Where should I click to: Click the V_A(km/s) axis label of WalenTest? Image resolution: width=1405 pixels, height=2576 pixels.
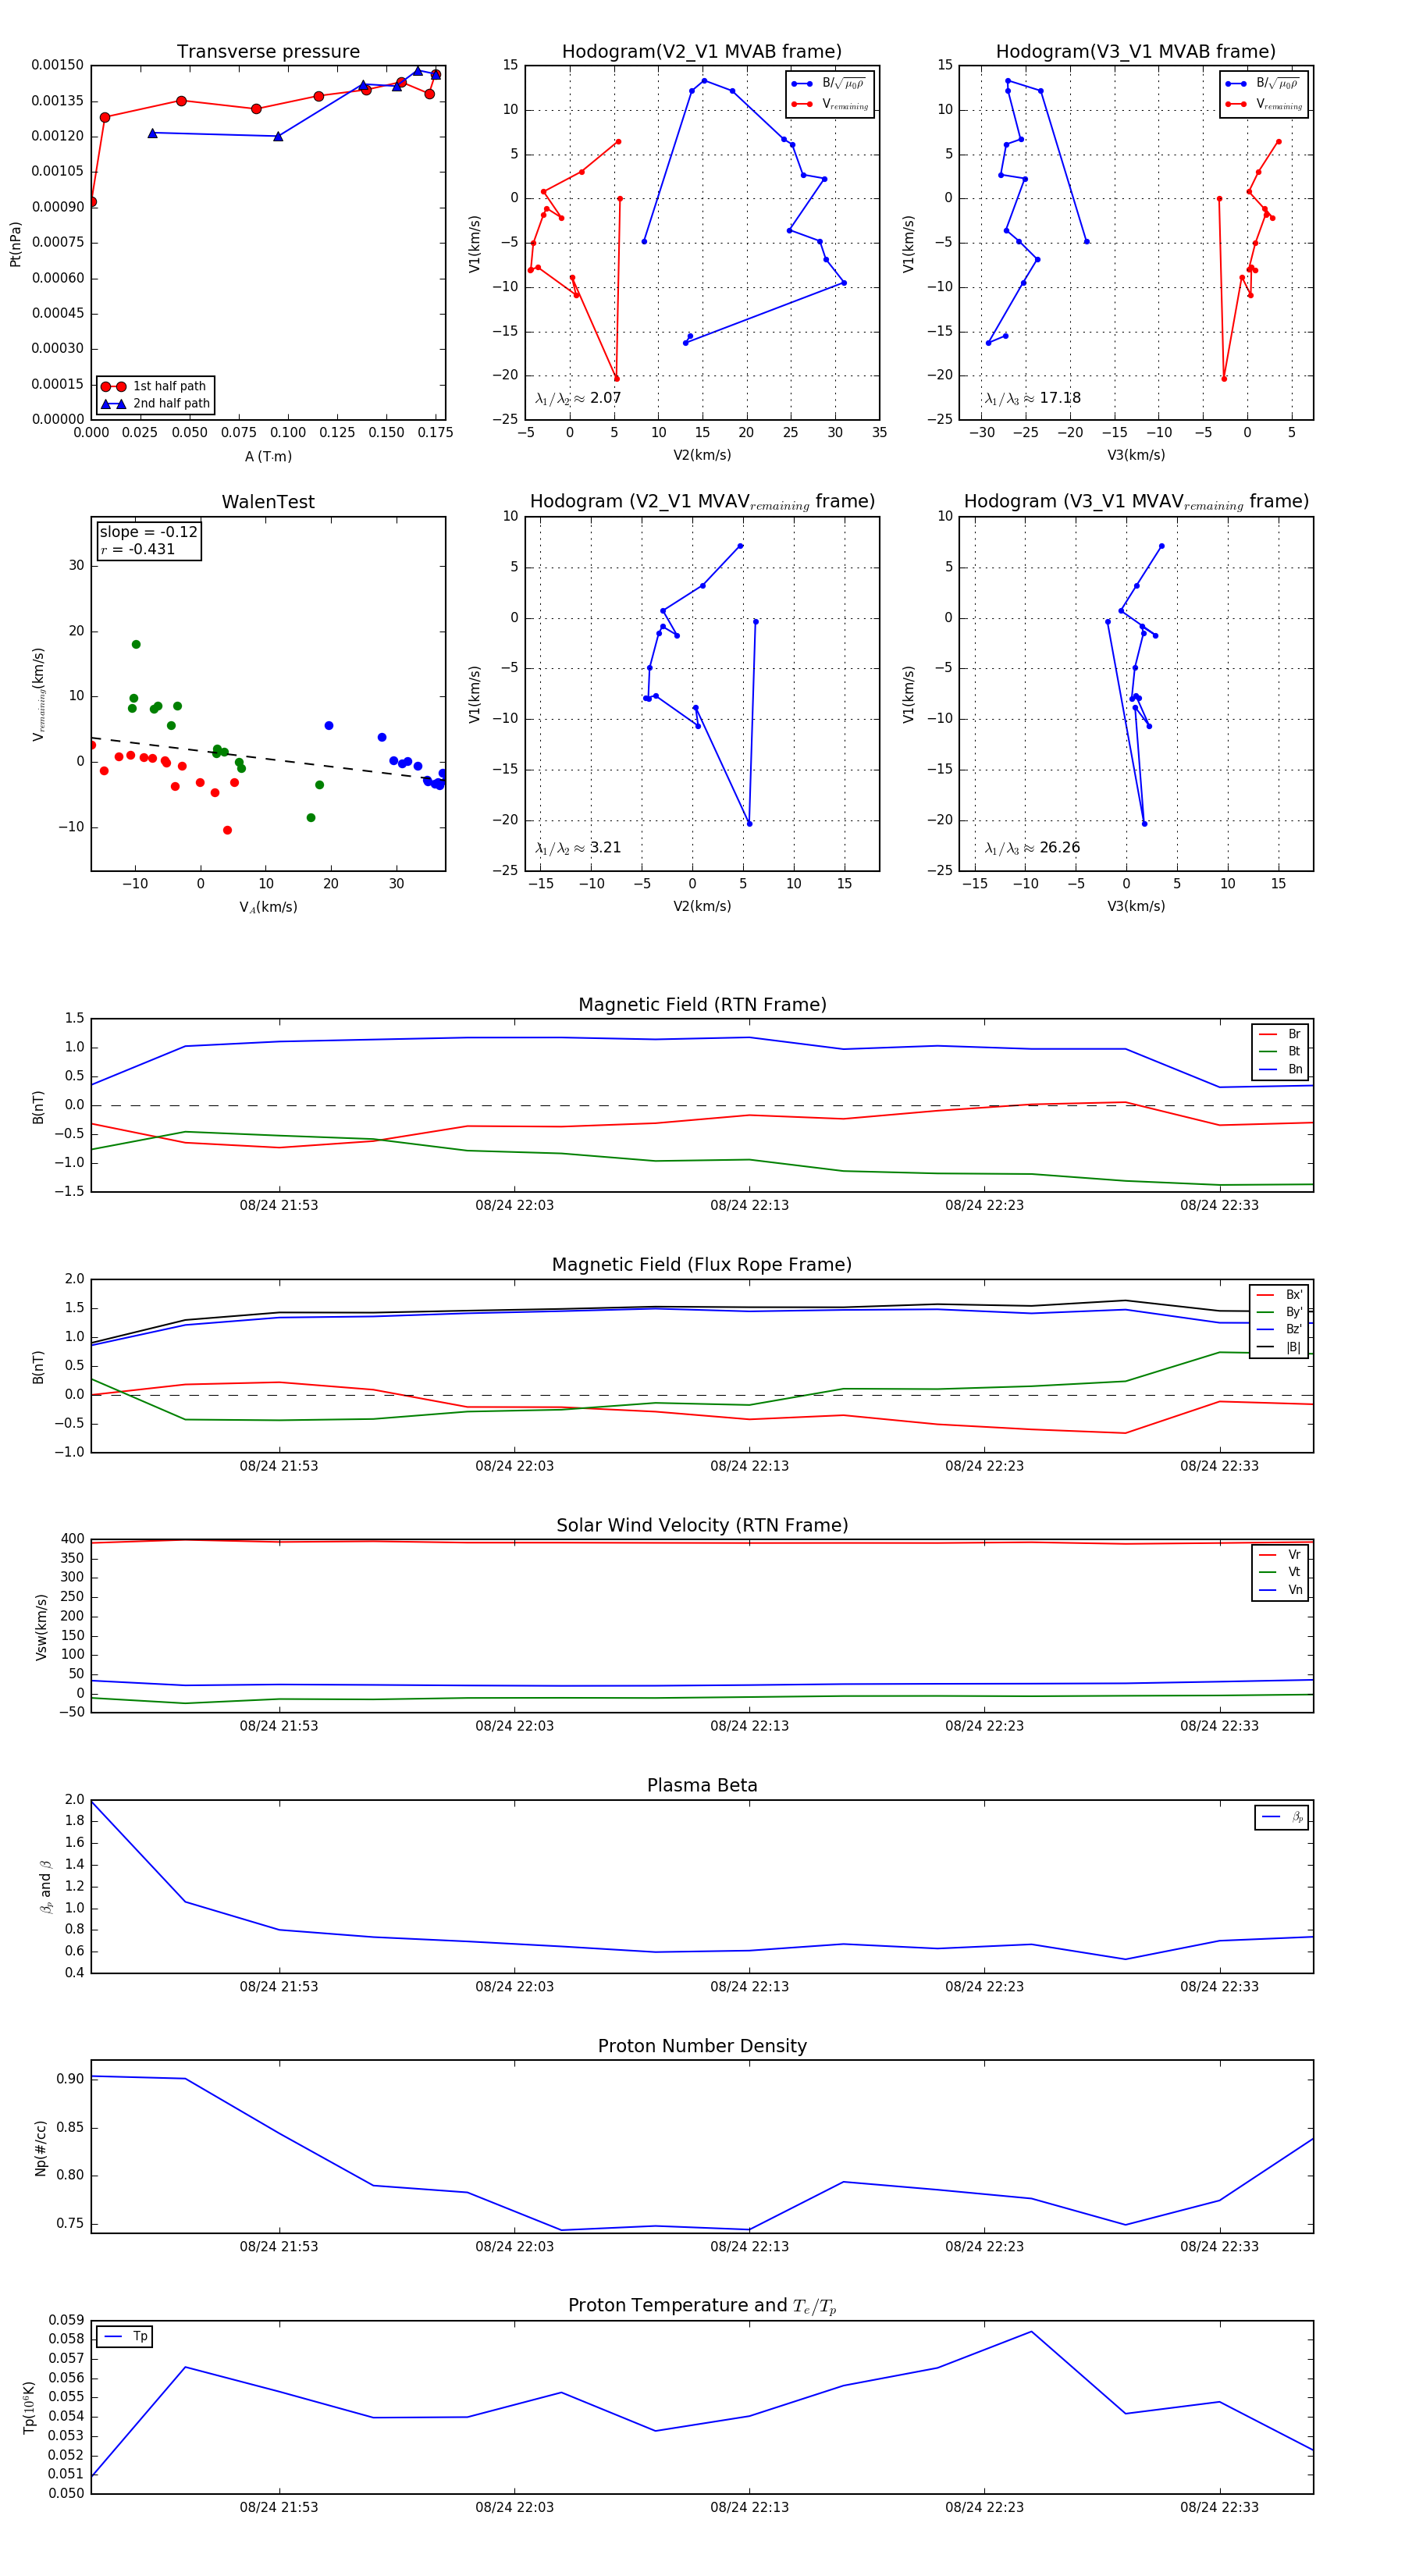tap(268, 908)
